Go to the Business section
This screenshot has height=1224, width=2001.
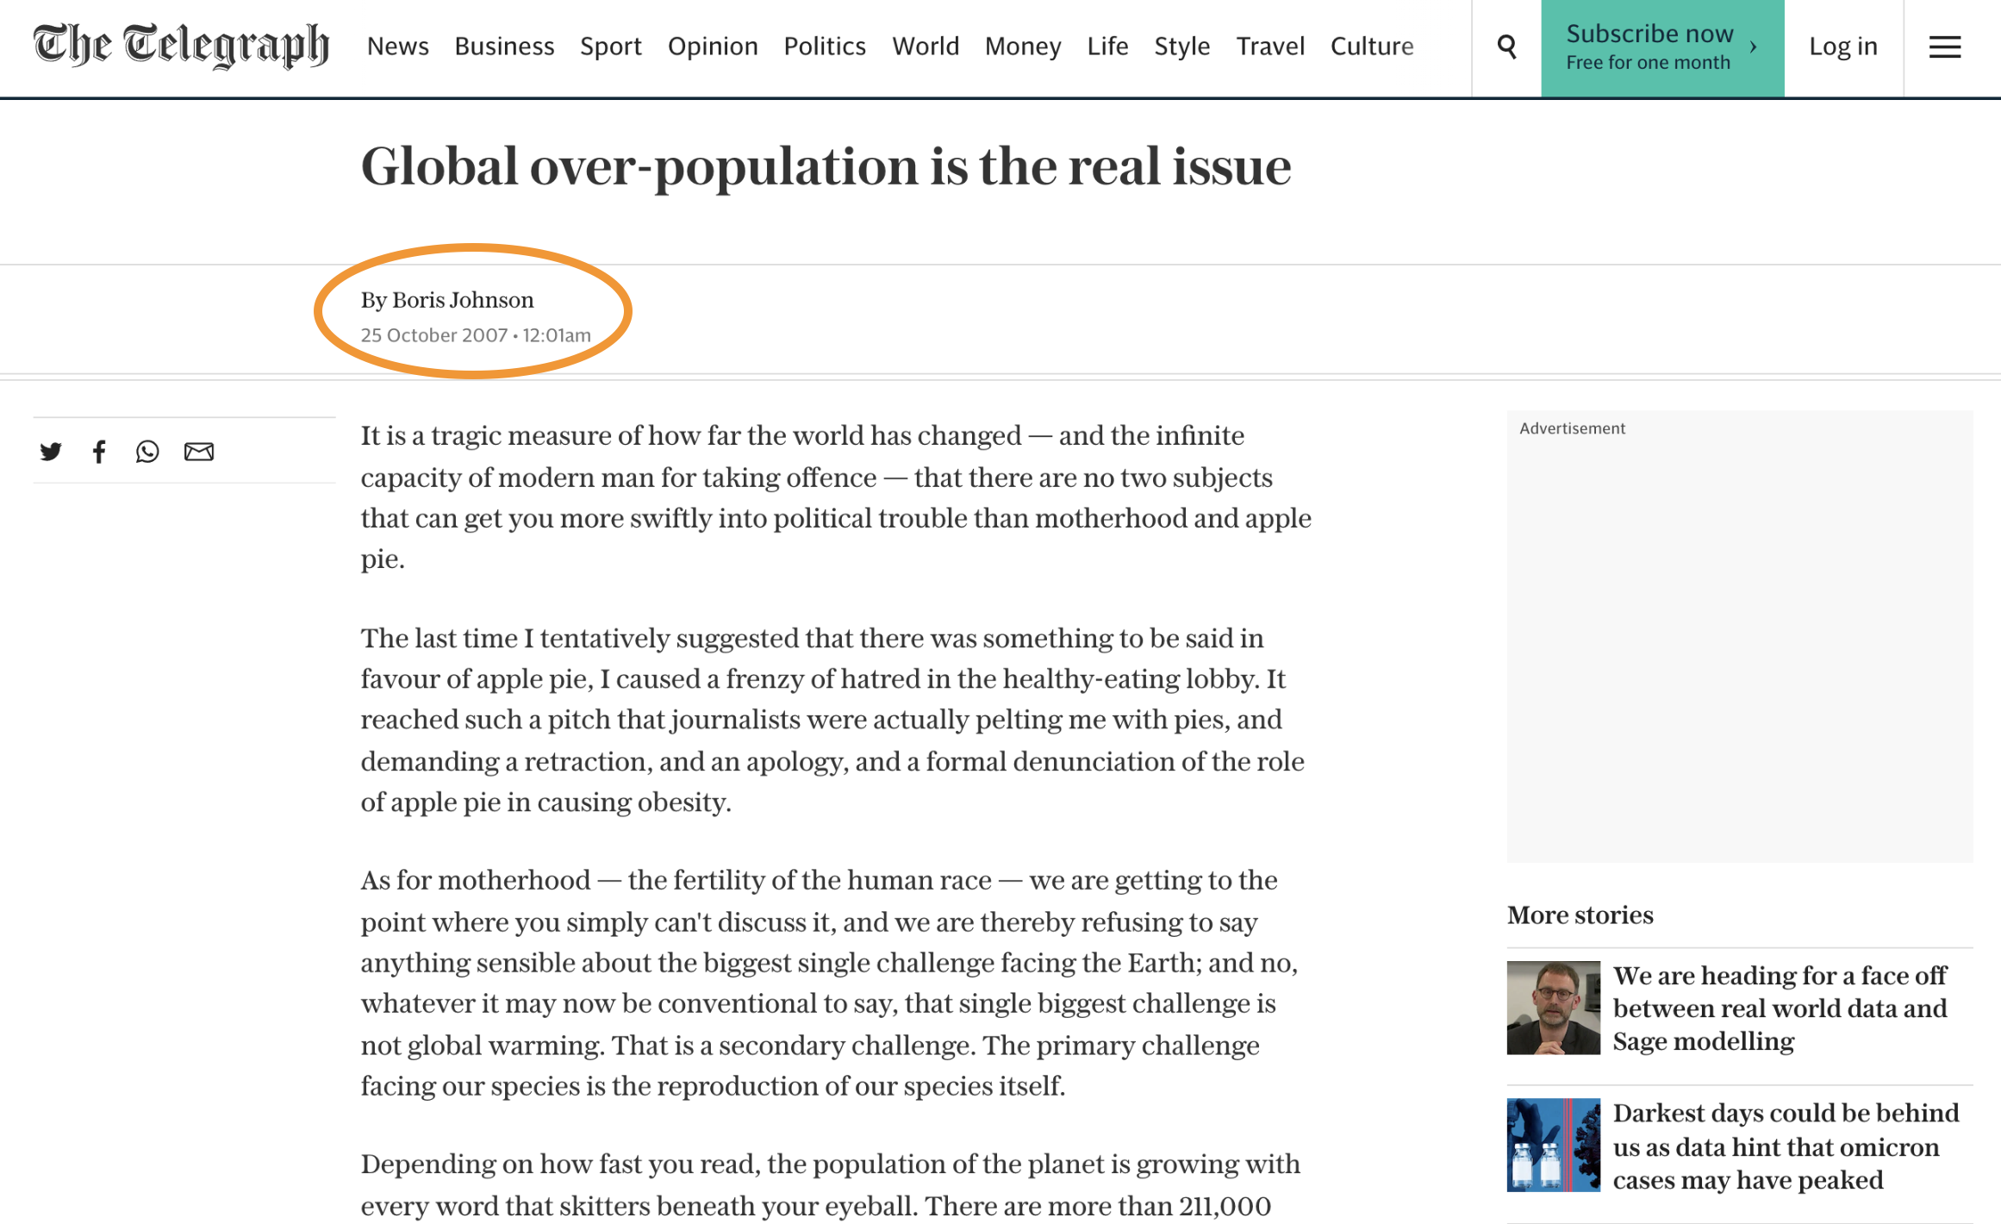pyautogui.click(x=504, y=47)
